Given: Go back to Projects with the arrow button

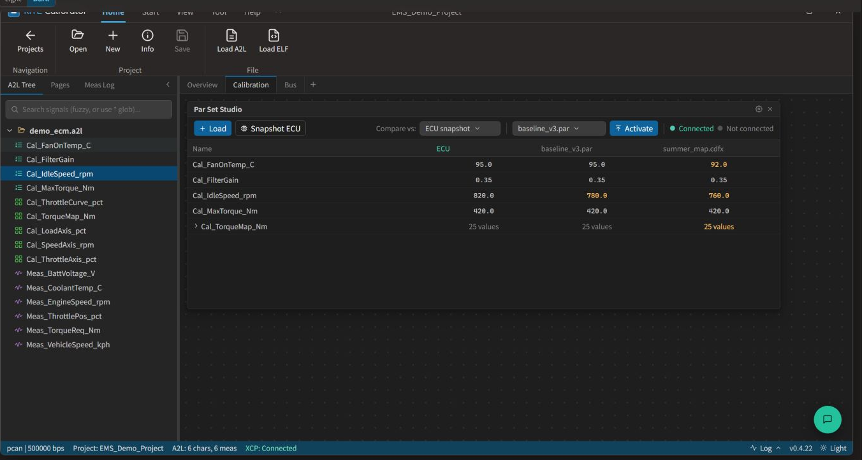Looking at the screenshot, I should [x=30, y=41].
